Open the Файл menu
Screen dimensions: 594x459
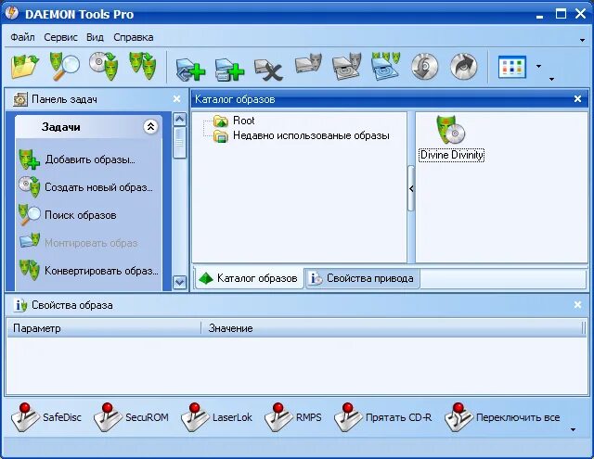pyautogui.click(x=22, y=37)
